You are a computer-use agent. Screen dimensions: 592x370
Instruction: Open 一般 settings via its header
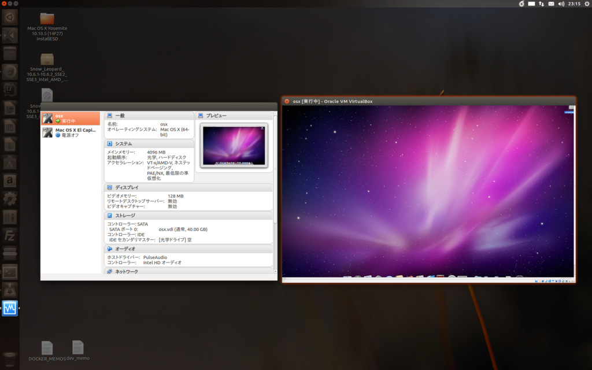tap(120, 116)
